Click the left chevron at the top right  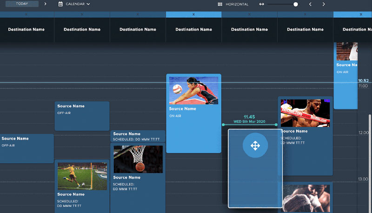[310, 4]
